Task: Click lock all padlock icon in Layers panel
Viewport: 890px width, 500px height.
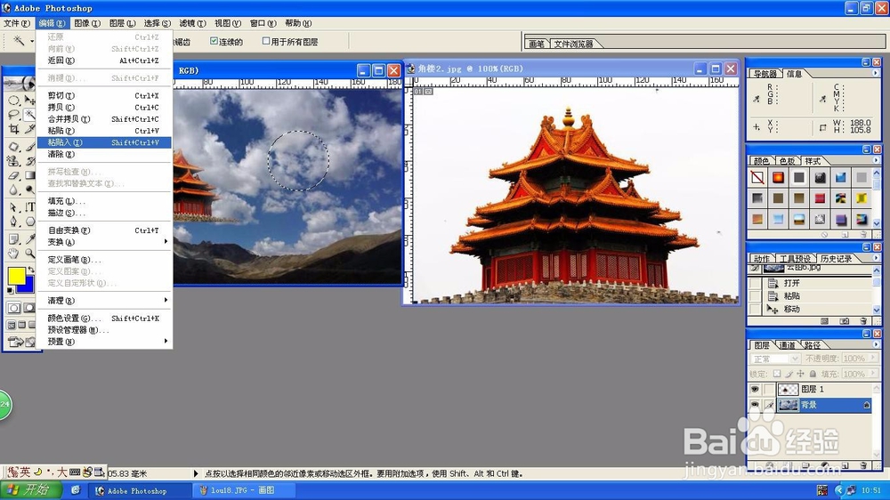Action: 813,374
